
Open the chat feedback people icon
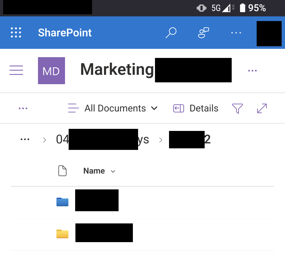(x=203, y=33)
